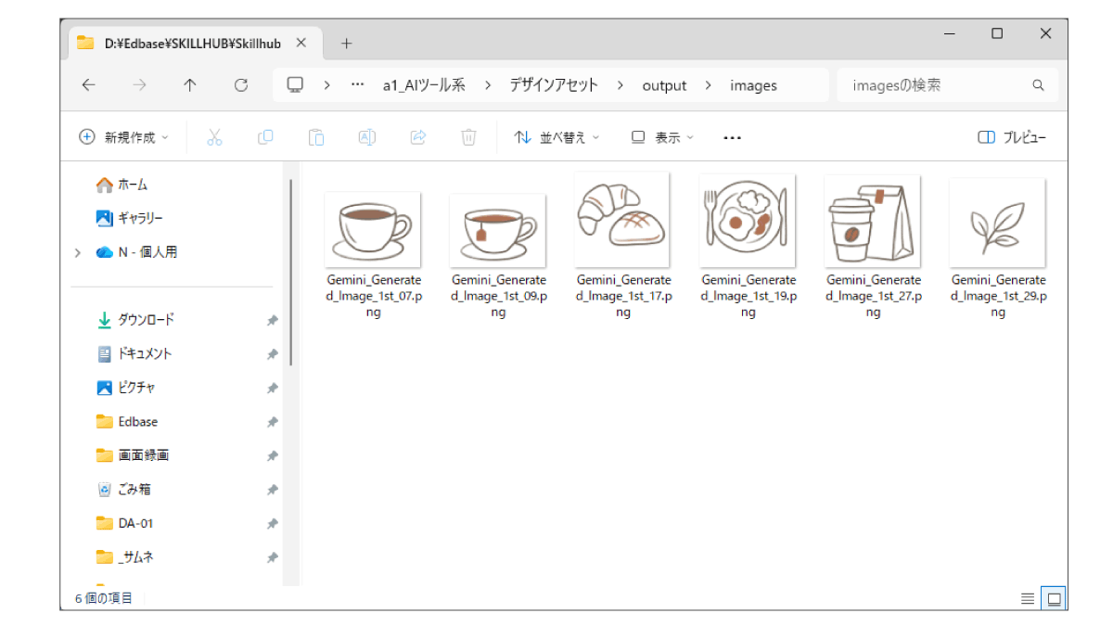Close the Skillhub tab
1113x626 pixels.
coord(301,43)
